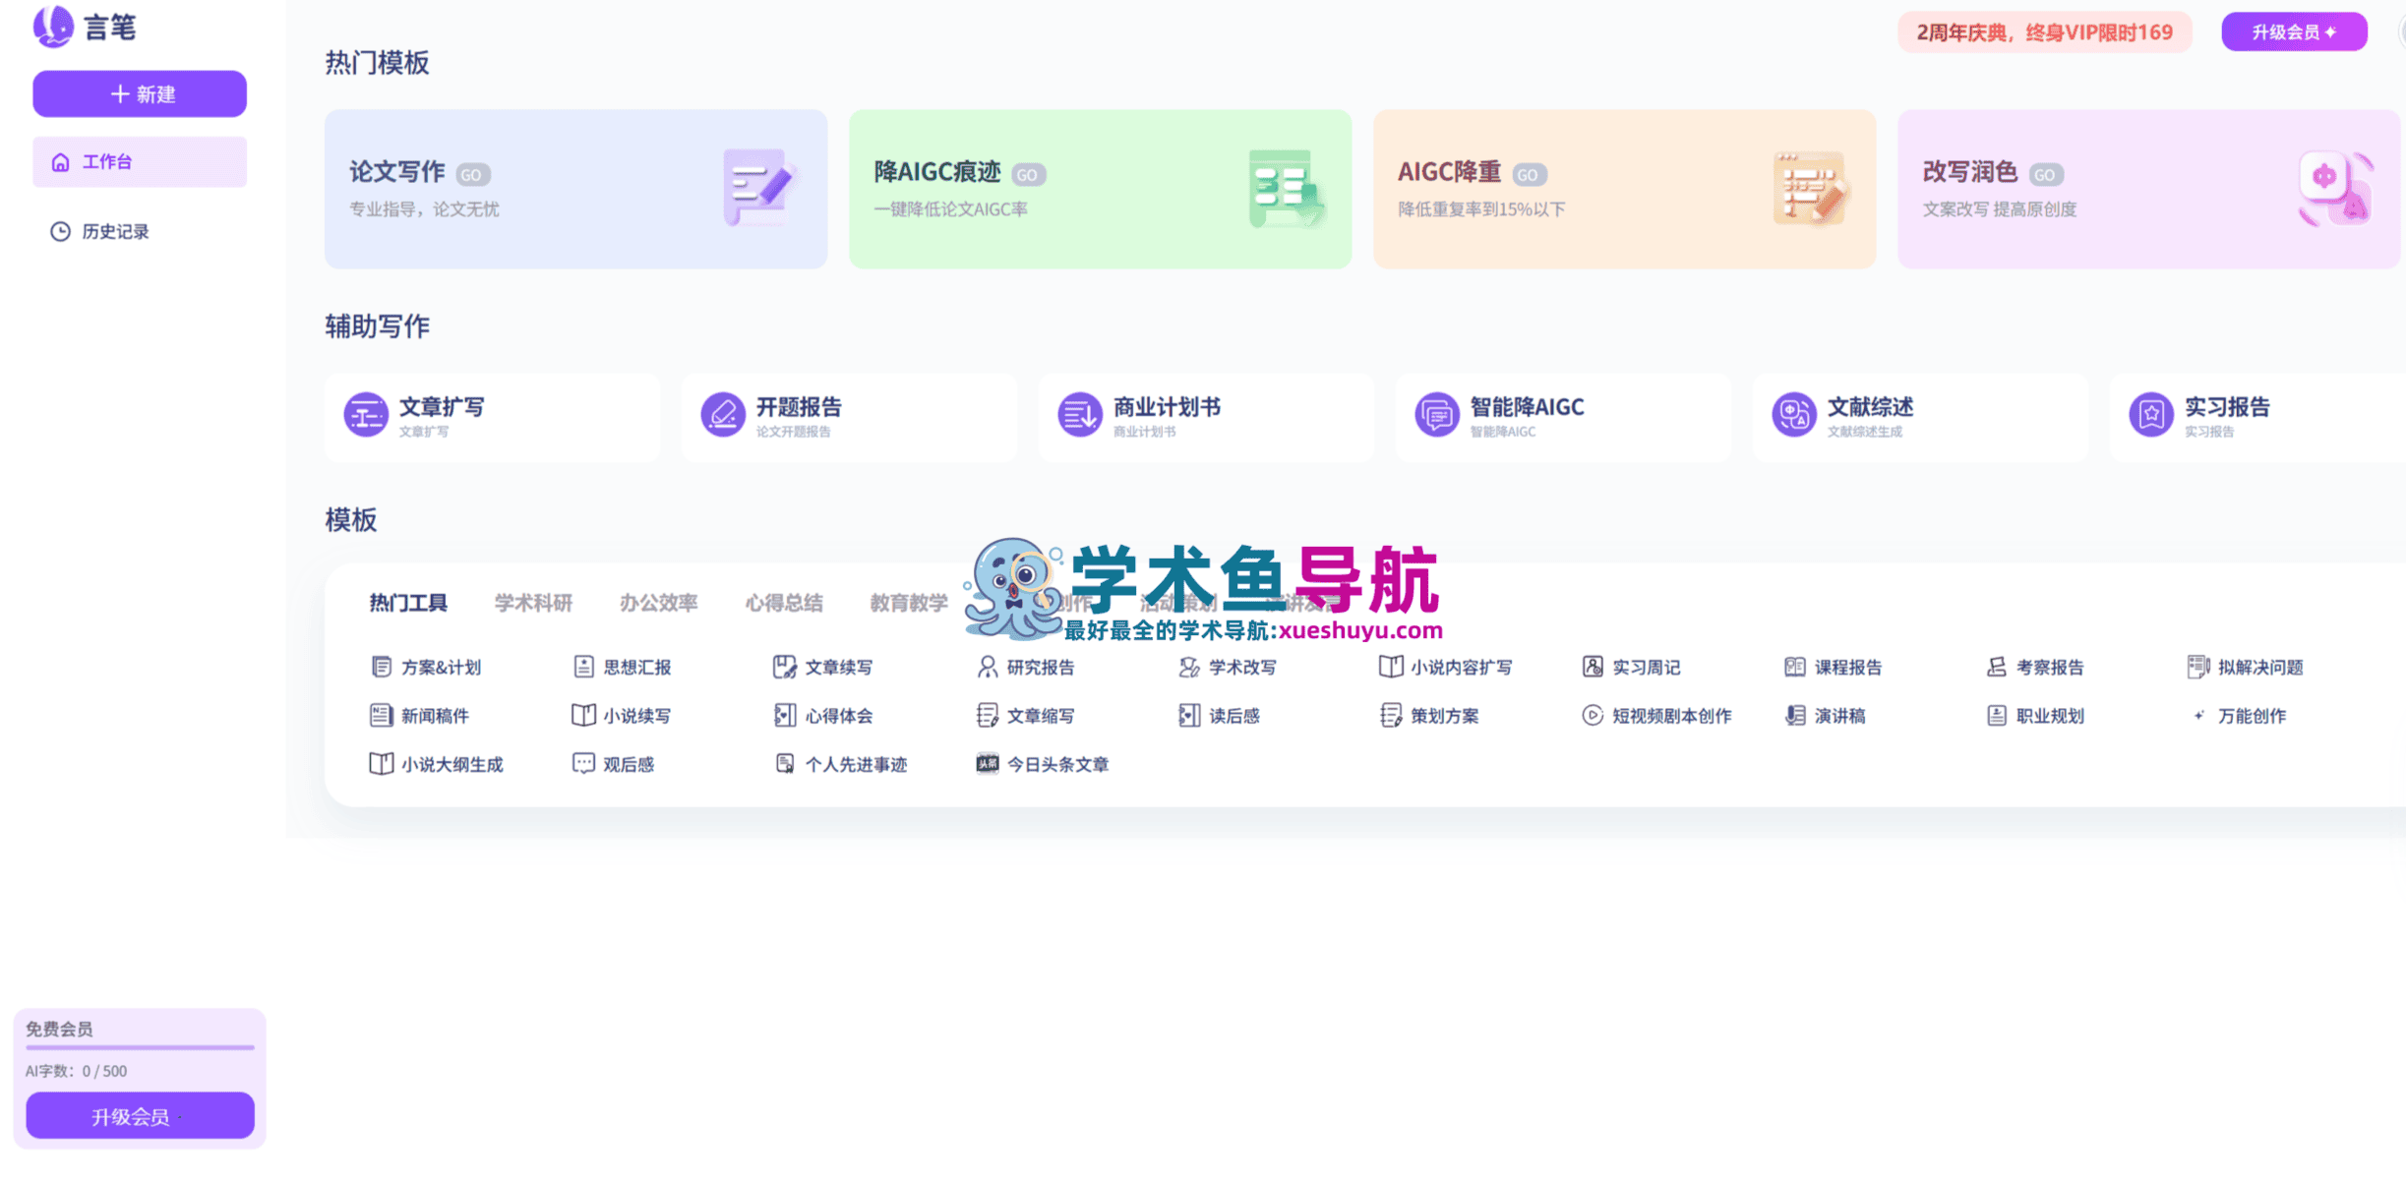Screen dimensions: 2406x1180
Task: Switch to the 学术科研 tab
Action: [x=533, y=603]
